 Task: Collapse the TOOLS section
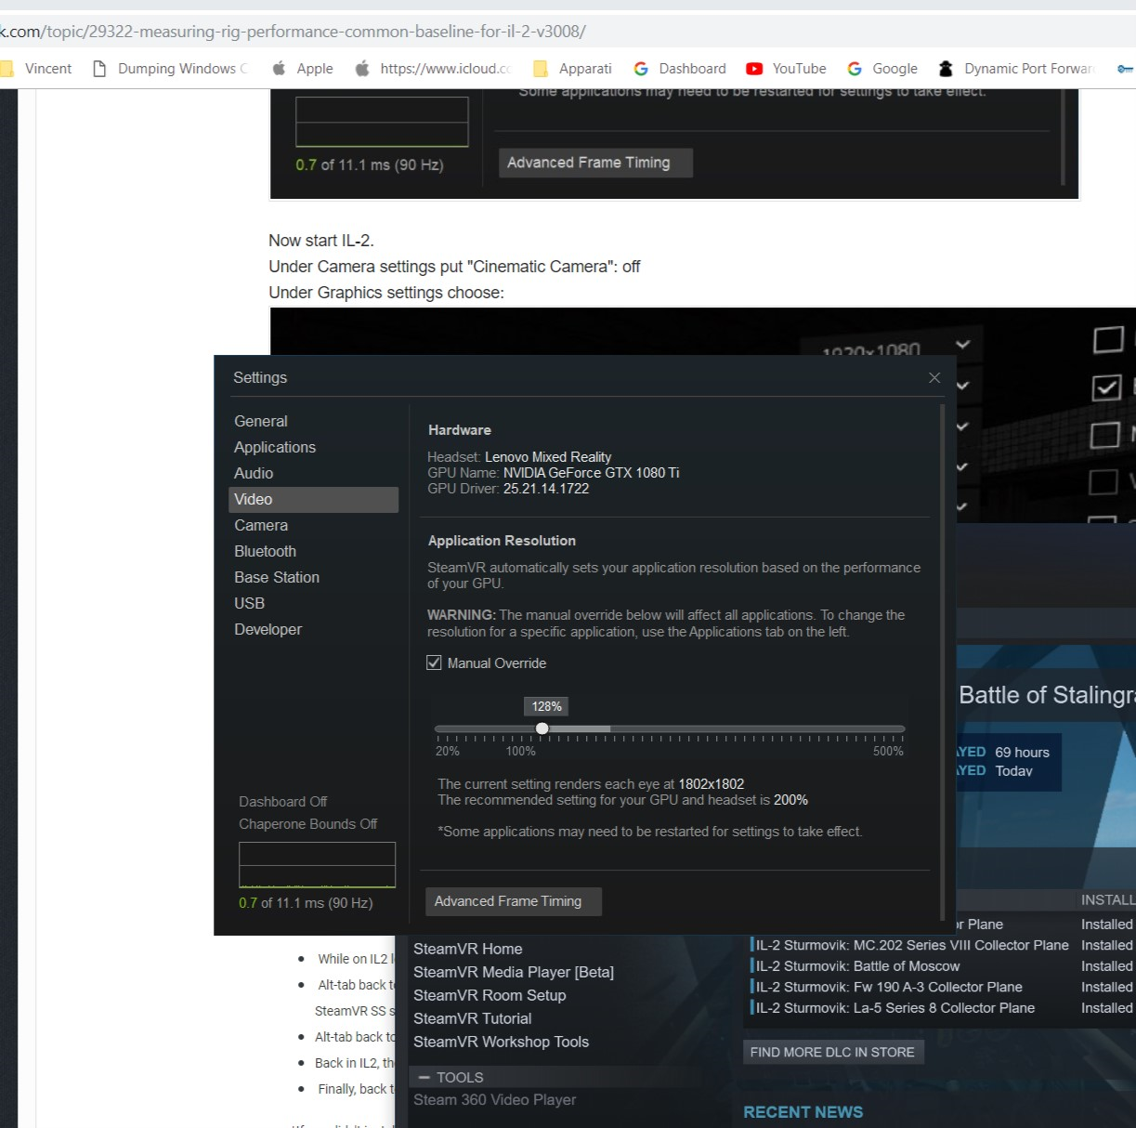point(424,1077)
